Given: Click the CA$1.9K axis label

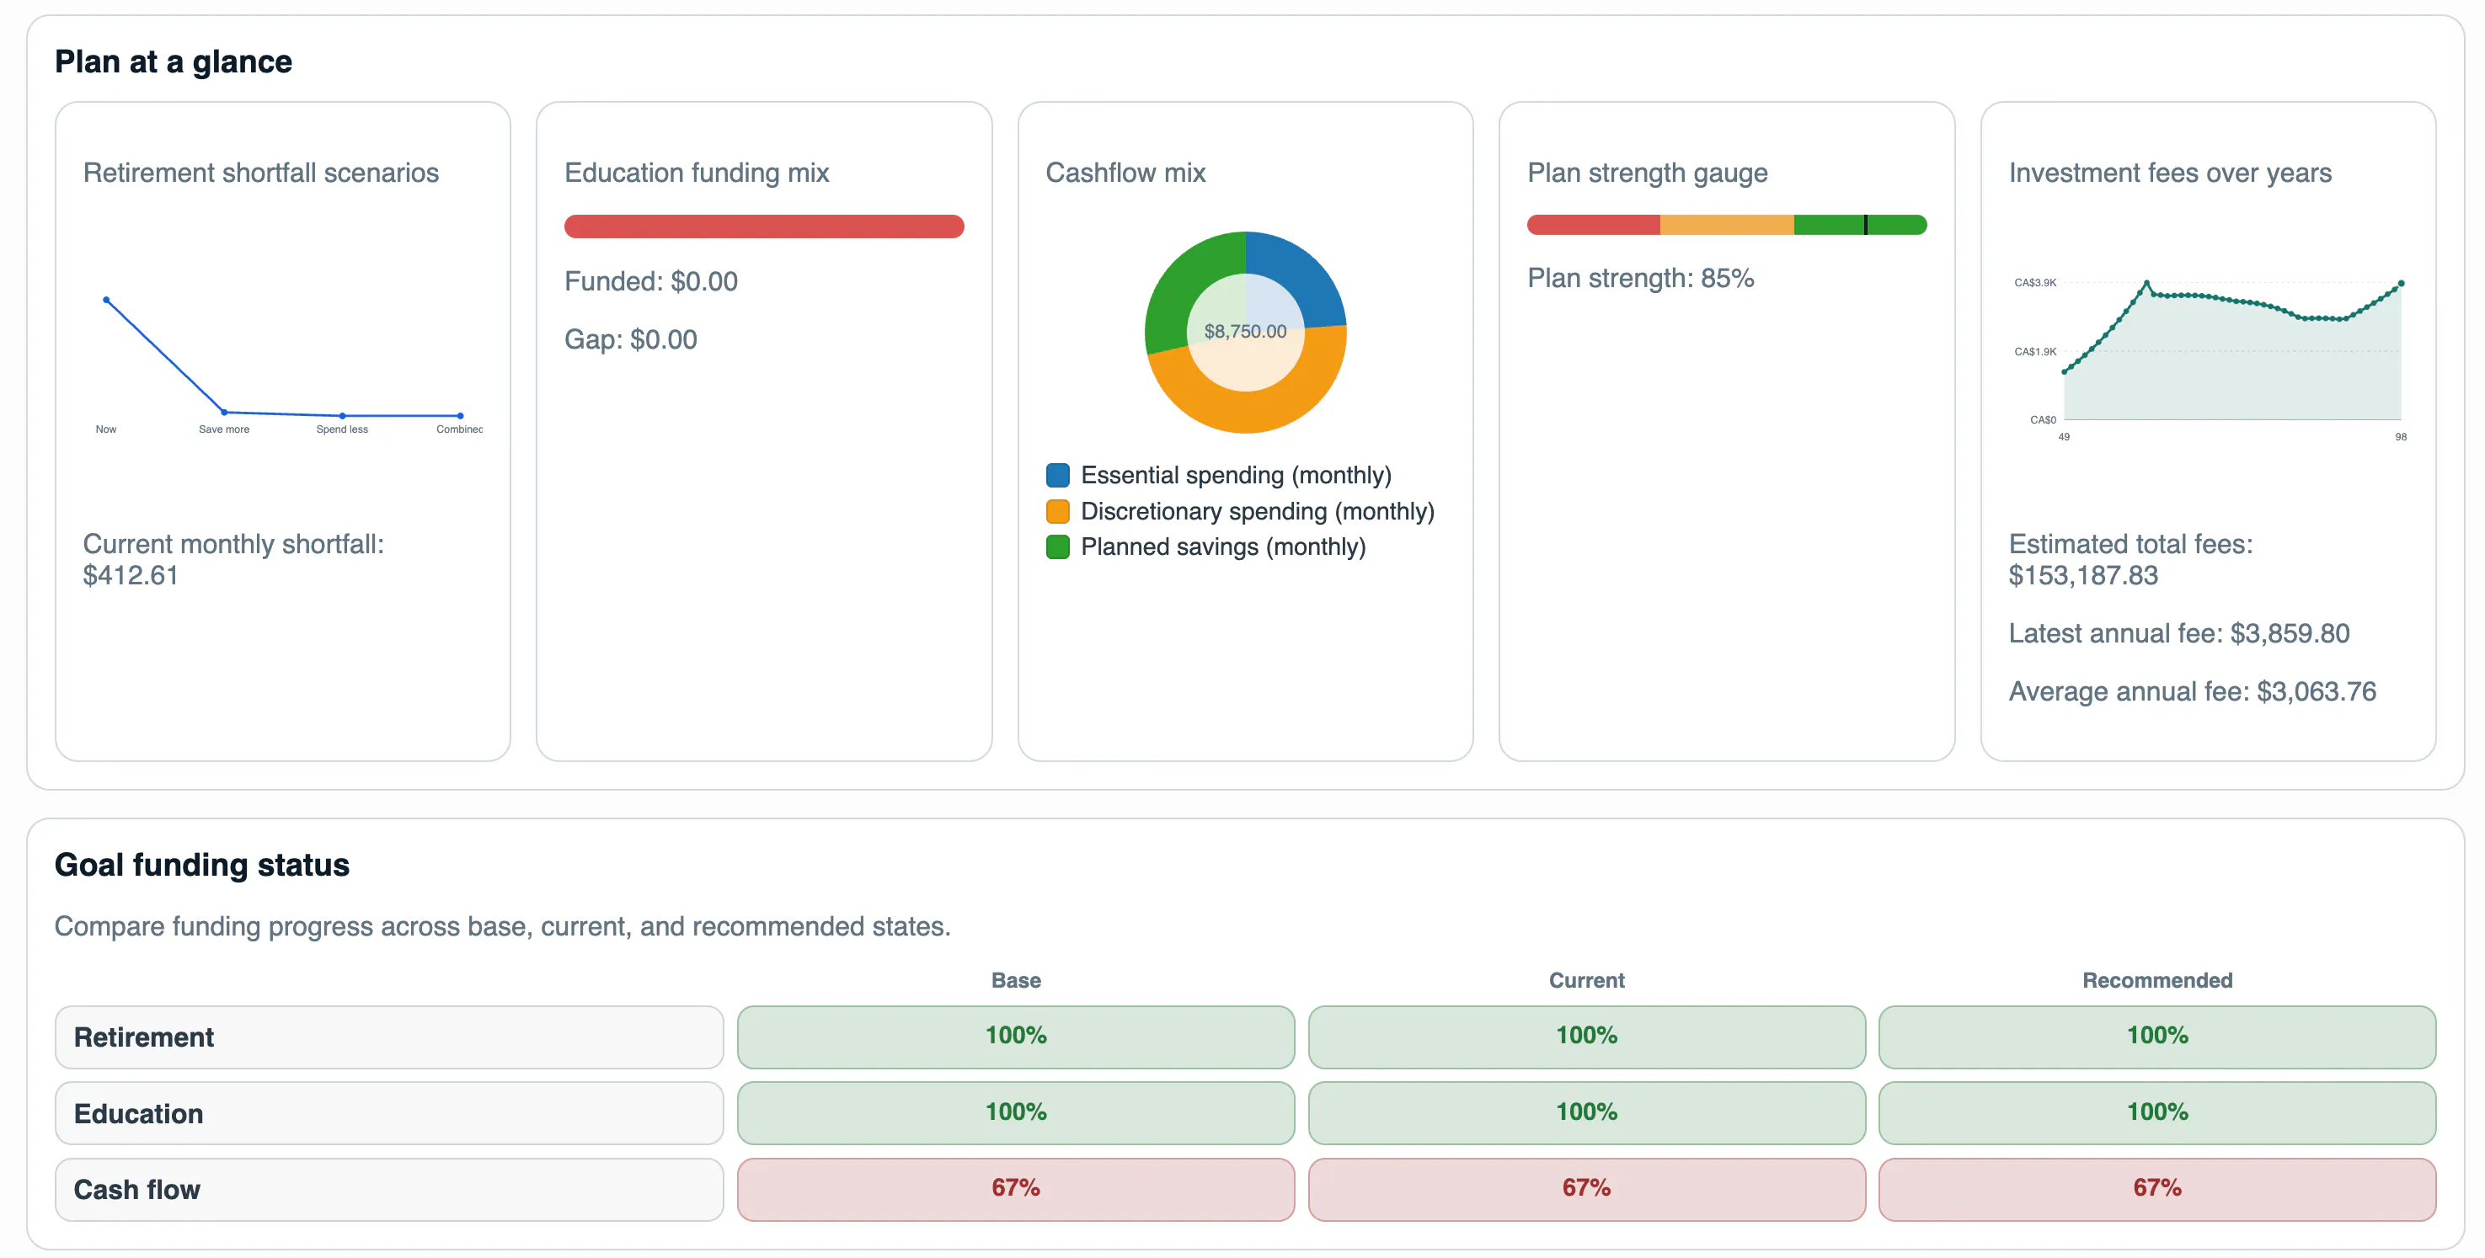Looking at the screenshot, I should pyautogui.click(x=2034, y=352).
